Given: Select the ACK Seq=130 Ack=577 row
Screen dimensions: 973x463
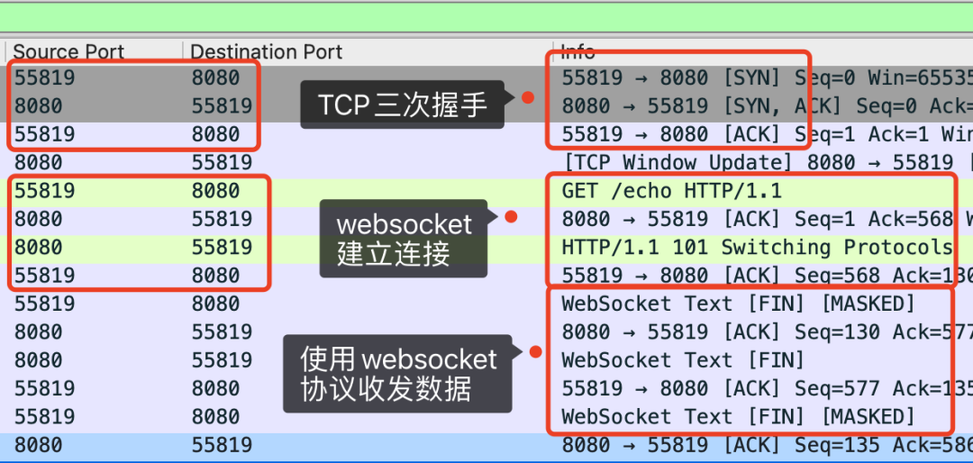Looking at the screenshot, I should 486,332.
